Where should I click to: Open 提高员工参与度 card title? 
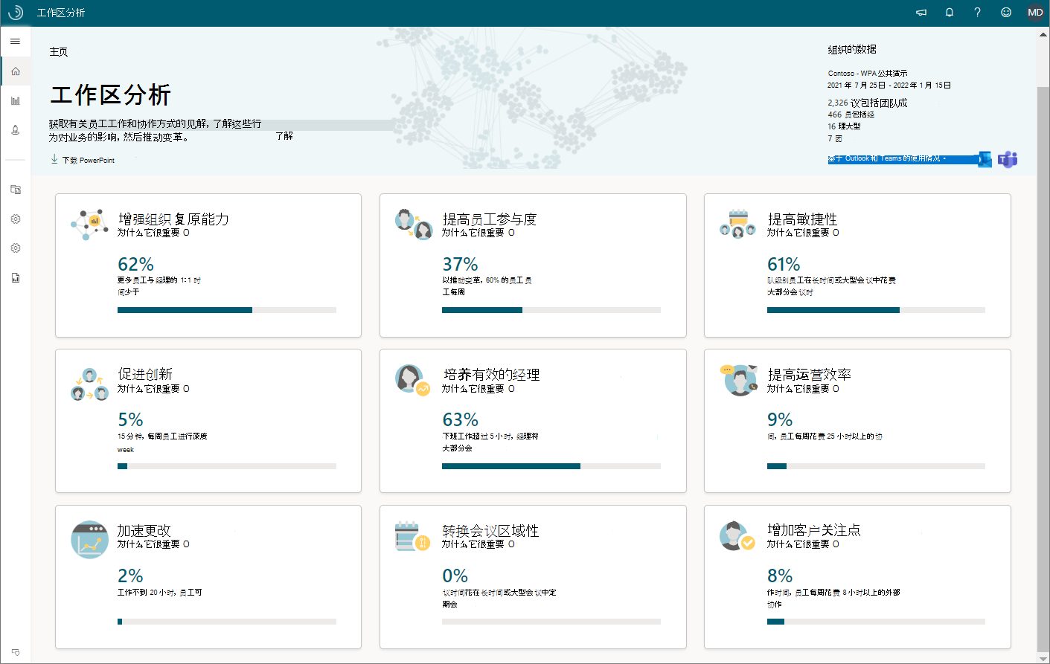(490, 219)
